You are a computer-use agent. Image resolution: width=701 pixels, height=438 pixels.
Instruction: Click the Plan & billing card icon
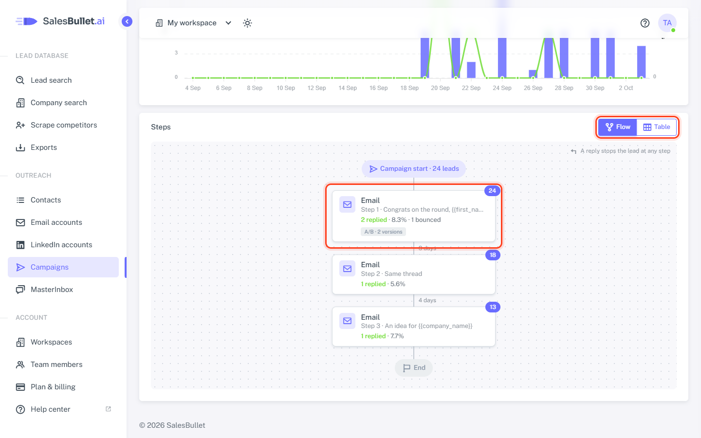pyautogui.click(x=20, y=387)
